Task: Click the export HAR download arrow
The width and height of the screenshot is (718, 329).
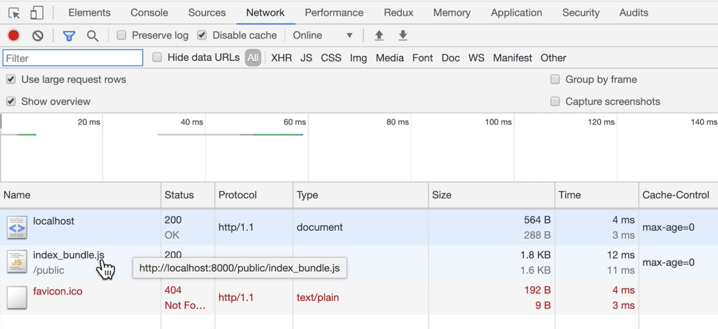Action: point(403,36)
